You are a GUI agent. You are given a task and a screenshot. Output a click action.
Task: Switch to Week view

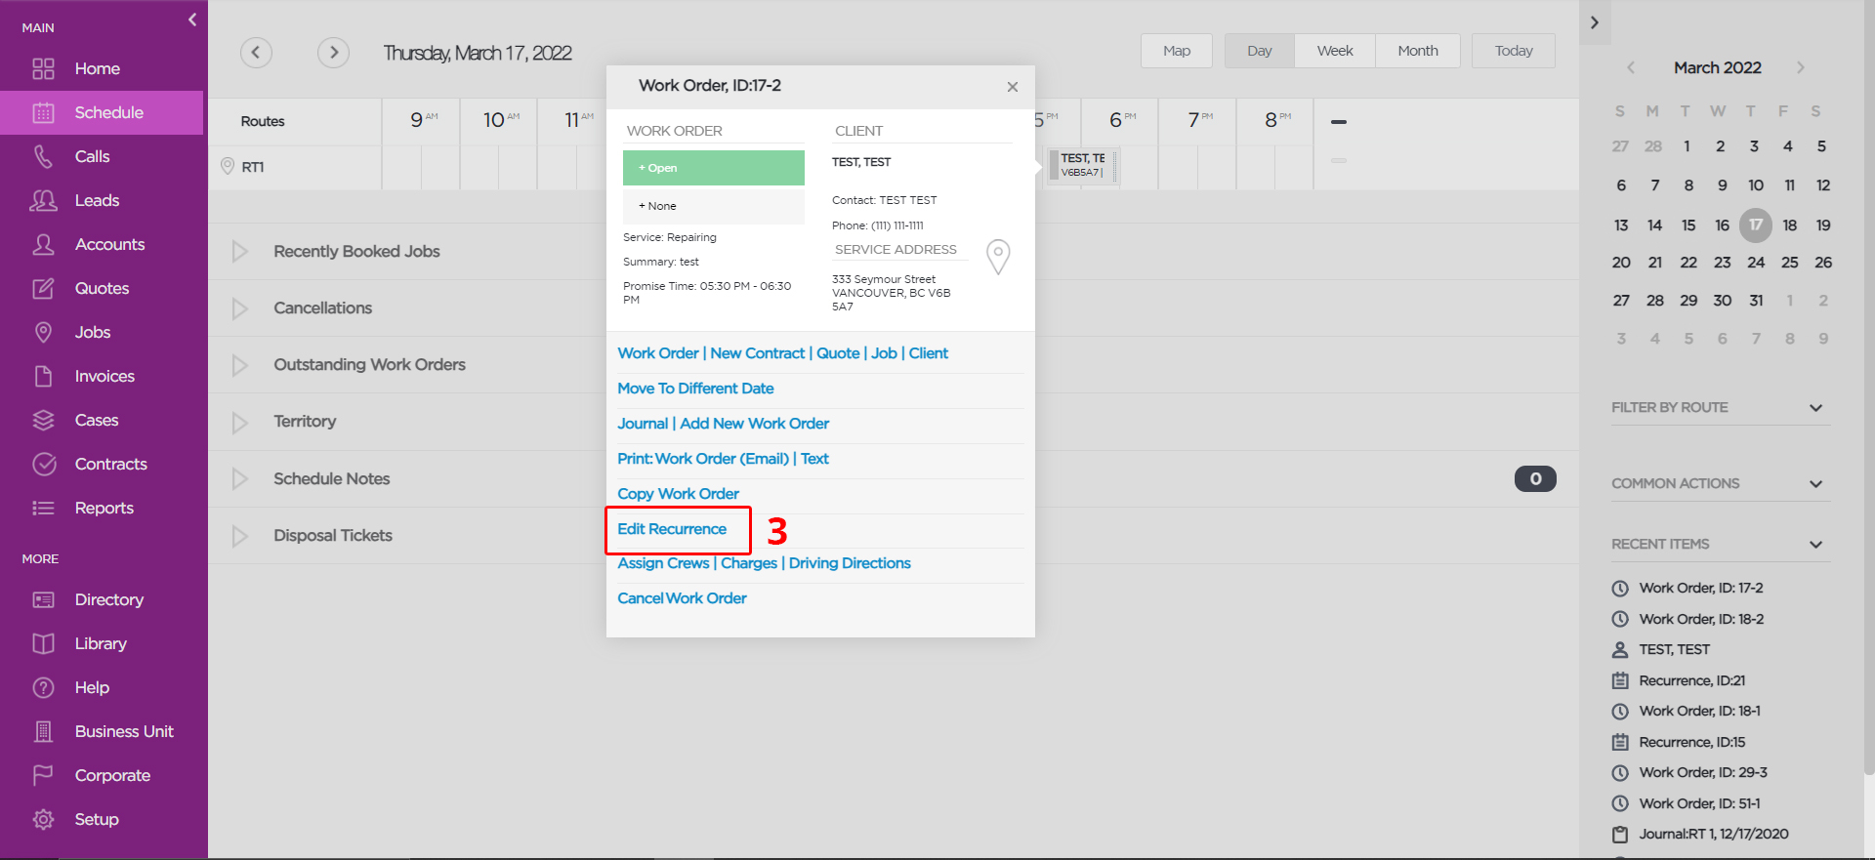tap(1335, 51)
